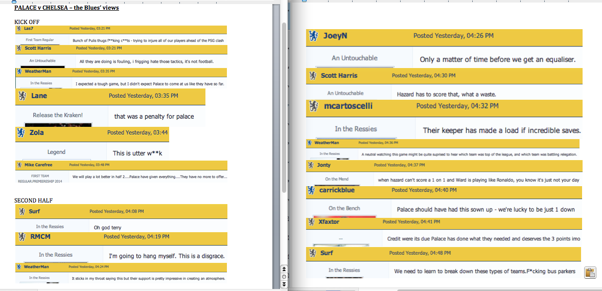This screenshot has width=602, height=291.
Task: Click the Chelsea crest icon beside Lane
Action: tap(22, 96)
